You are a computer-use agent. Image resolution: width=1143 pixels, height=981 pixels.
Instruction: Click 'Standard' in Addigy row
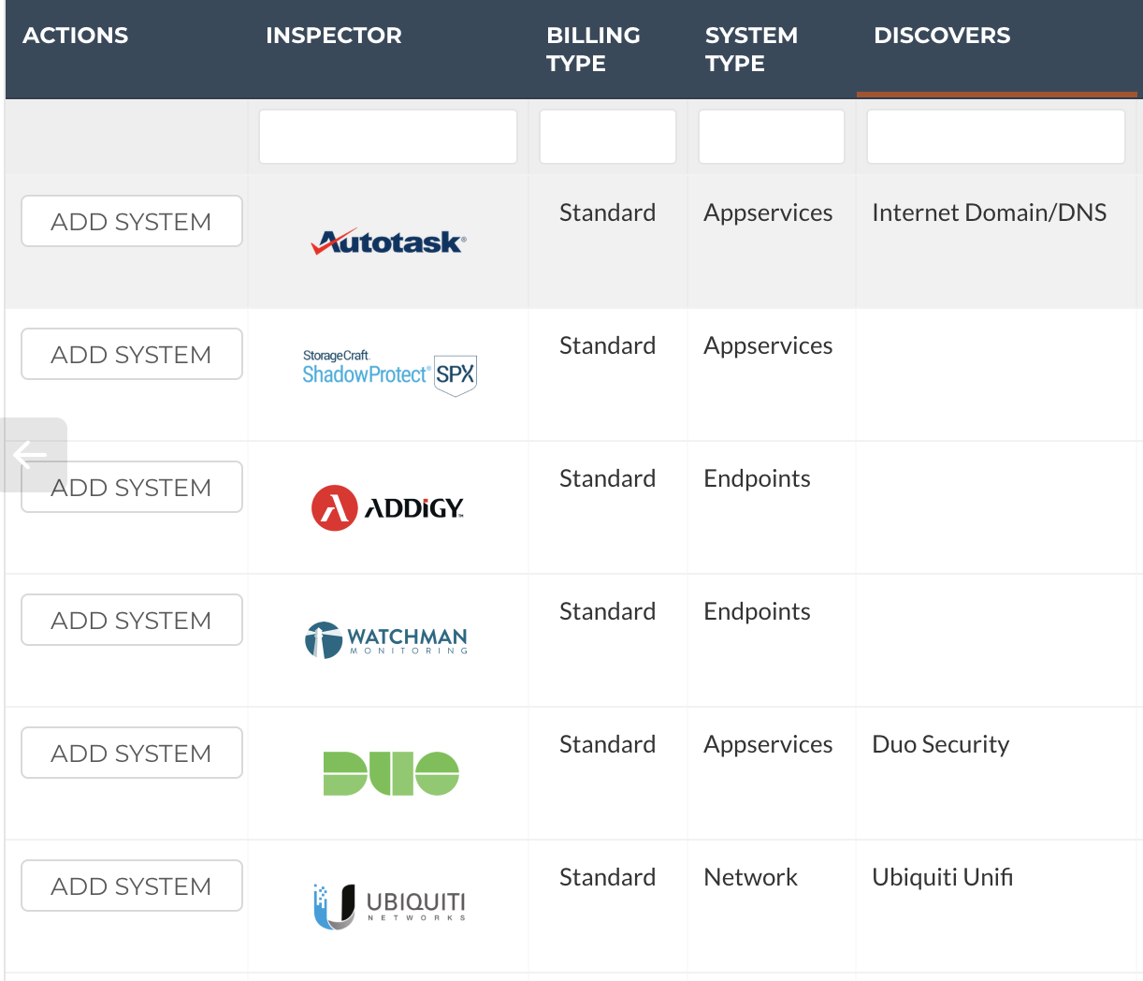[608, 478]
